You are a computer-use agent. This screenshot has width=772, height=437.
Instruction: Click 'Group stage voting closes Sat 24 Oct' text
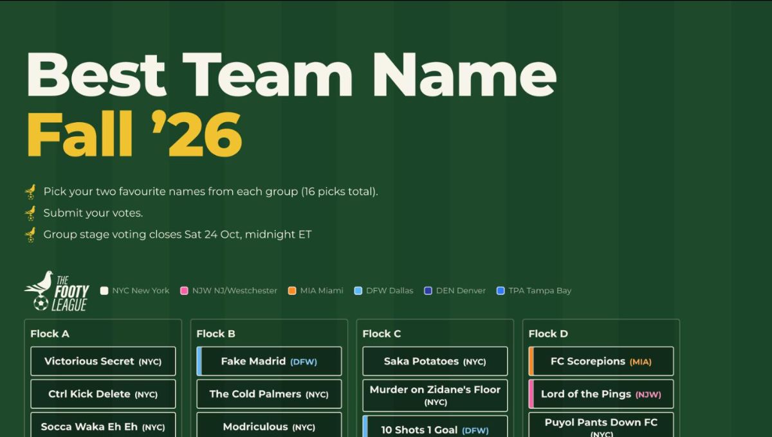click(178, 235)
